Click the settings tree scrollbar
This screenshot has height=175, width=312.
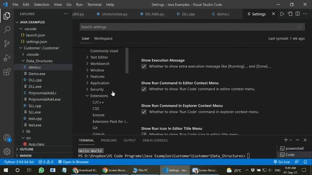pos(127,60)
